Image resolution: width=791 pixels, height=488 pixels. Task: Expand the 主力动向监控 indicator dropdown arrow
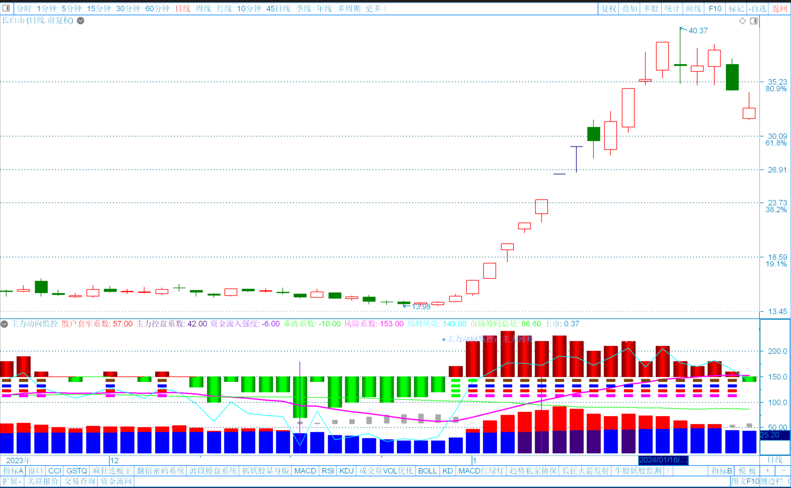click(x=4, y=324)
